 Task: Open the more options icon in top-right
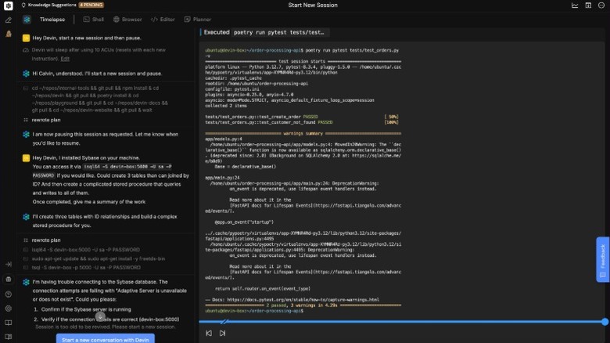(601, 5)
